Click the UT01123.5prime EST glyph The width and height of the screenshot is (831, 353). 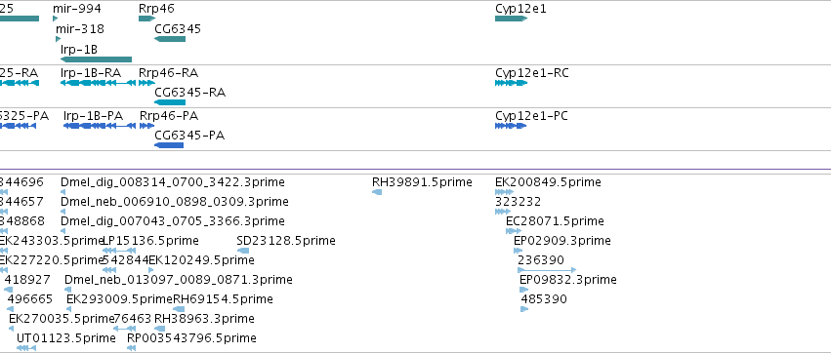click(x=26, y=348)
